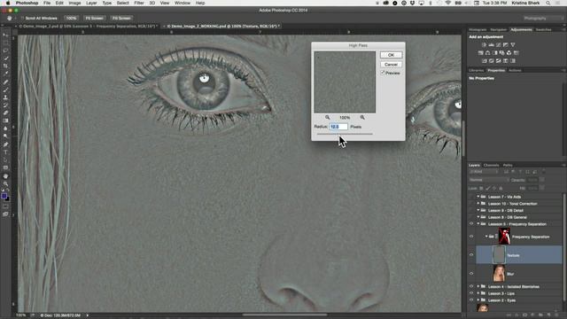Viewport: 567px width, 319px height.
Task: Select the Quick Selection tool
Action: [5, 58]
